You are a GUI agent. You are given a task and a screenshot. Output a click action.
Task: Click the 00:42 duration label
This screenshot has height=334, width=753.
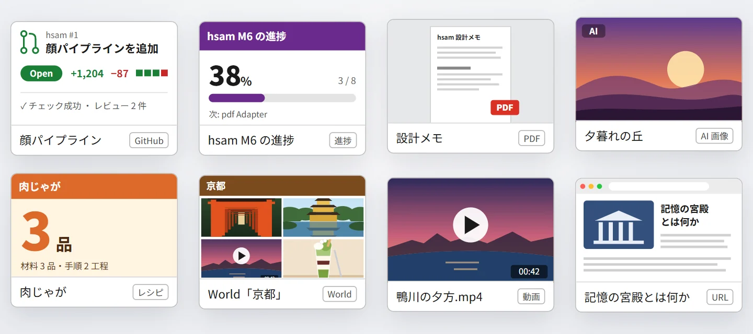[x=529, y=271]
